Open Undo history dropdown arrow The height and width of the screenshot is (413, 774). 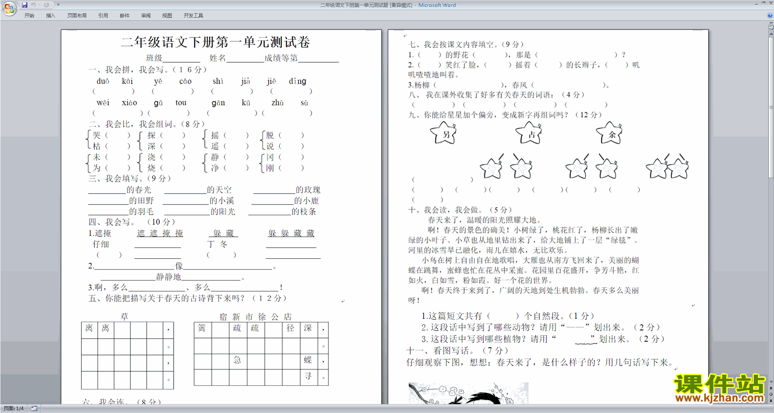coord(39,5)
